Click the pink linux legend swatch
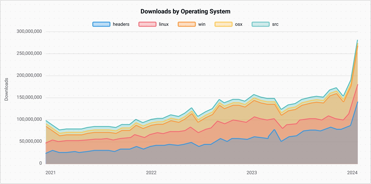The width and height of the screenshot is (371, 184). (147, 24)
